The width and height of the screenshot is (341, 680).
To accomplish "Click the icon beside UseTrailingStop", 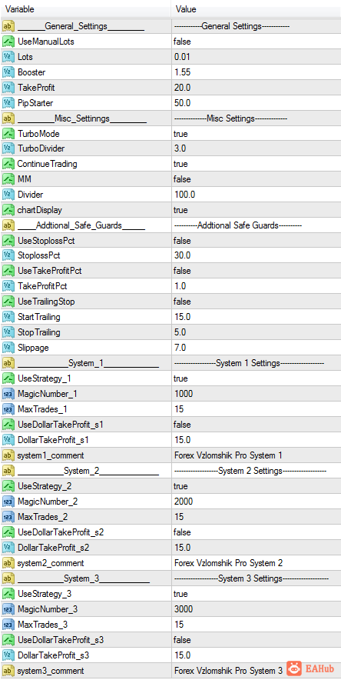I will tap(8, 302).
